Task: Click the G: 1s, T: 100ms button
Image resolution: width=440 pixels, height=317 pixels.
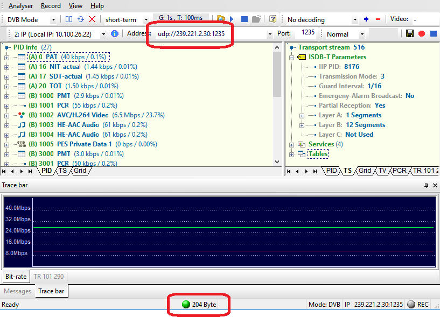Action: [x=181, y=17]
